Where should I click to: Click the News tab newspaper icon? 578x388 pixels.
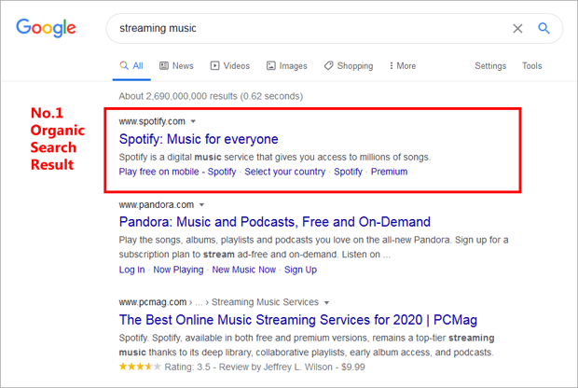pyautogui.click(x=164, y=65)
